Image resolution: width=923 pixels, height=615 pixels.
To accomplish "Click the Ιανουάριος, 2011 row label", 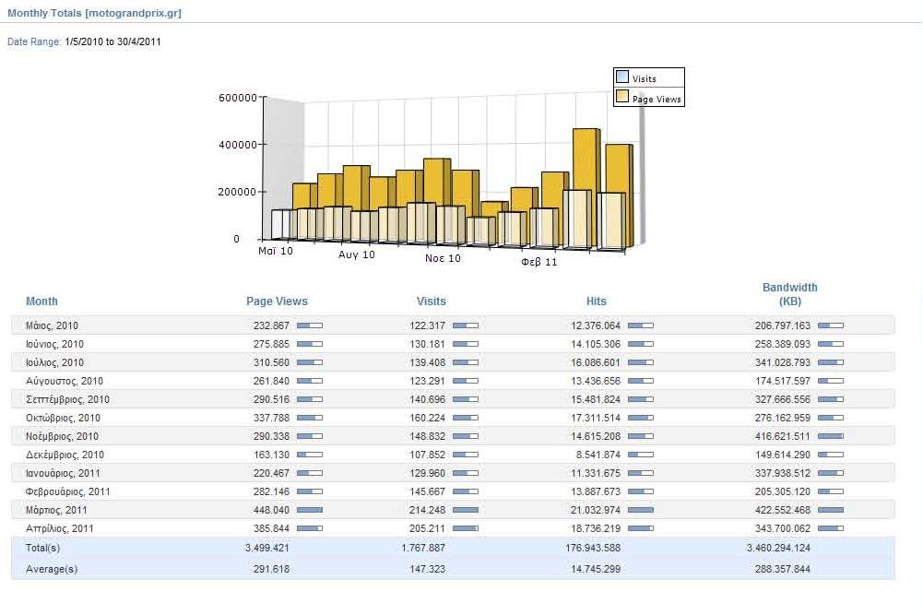I will pyautogui.click(x=63, y=473).
